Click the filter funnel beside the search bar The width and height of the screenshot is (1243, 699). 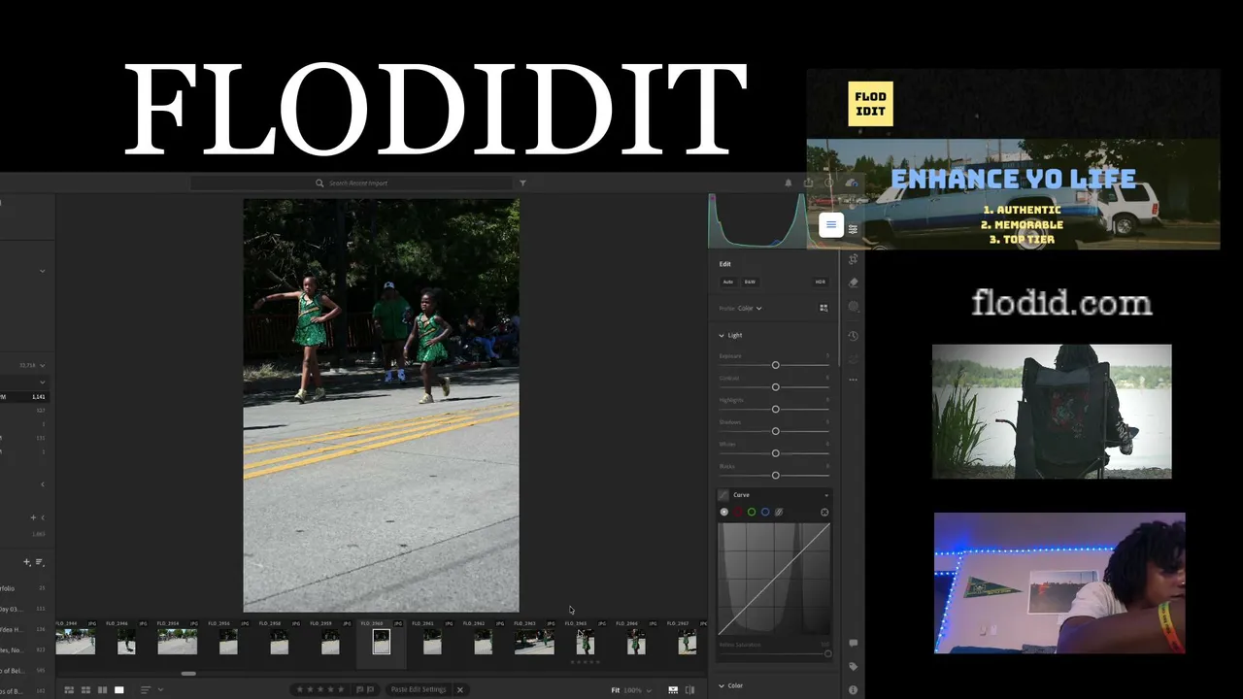point(522,183)
